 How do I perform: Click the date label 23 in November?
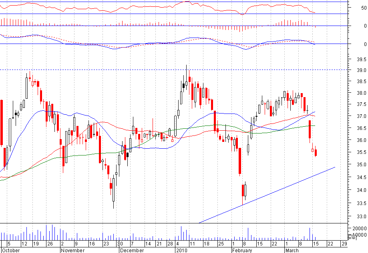click(x=106, y=244)
